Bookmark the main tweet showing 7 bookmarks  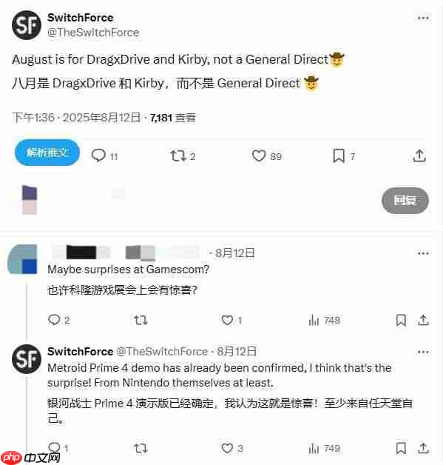339,156
